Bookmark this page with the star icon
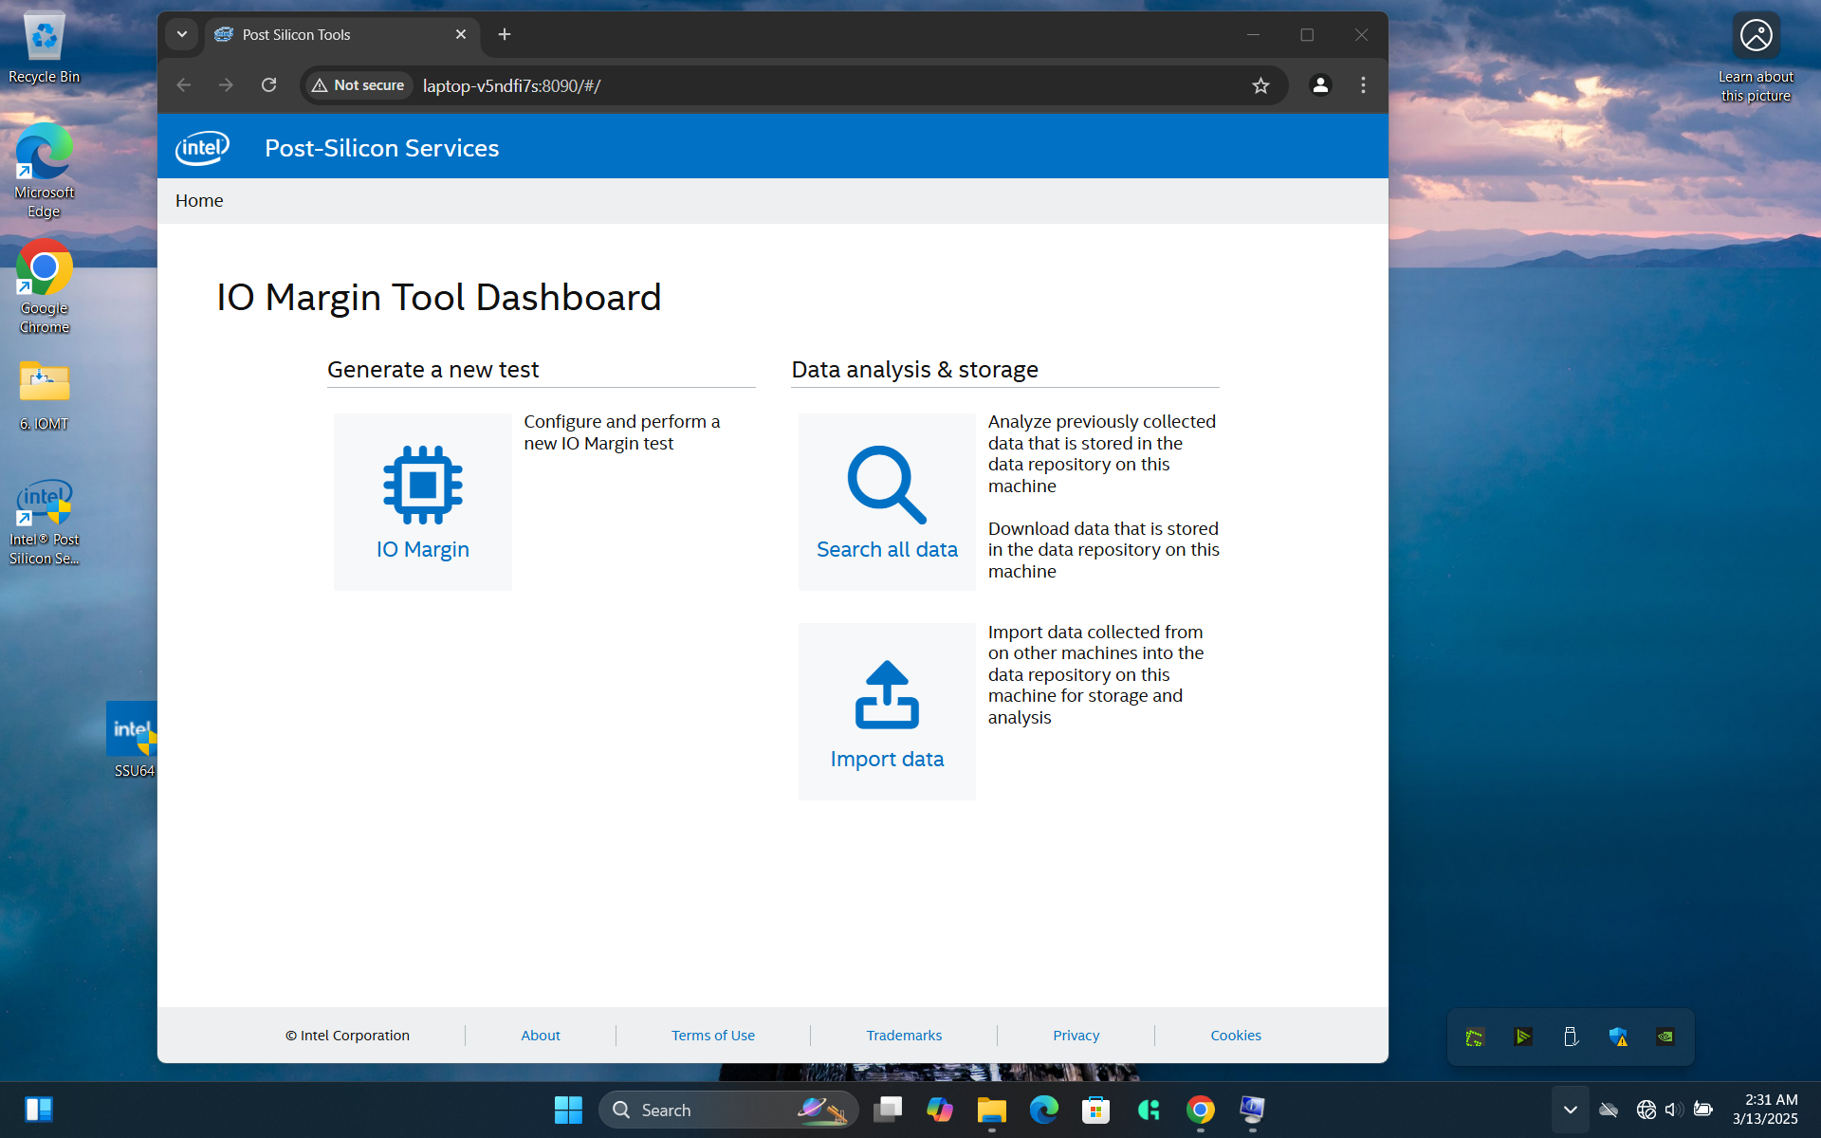 (x=1260, y=85)
